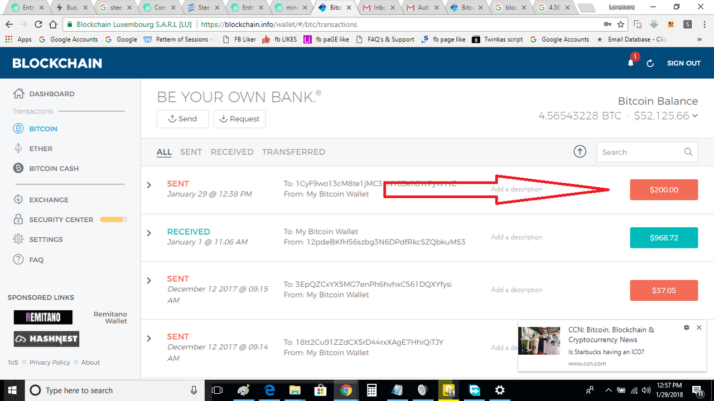Switch to the RECEIVED filter tab
714x401 pixels.
pyautogui.click(x=232, y=151)
